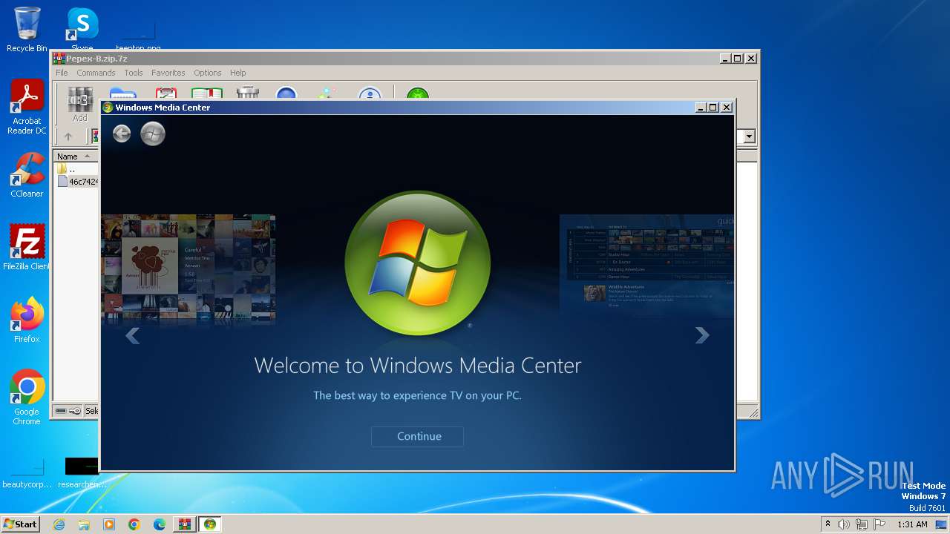Image resolution: width=950 pixels, height=534 pixels.
Task: Click the WinRAR status bar key icon
Action: (x=75, y=411)
